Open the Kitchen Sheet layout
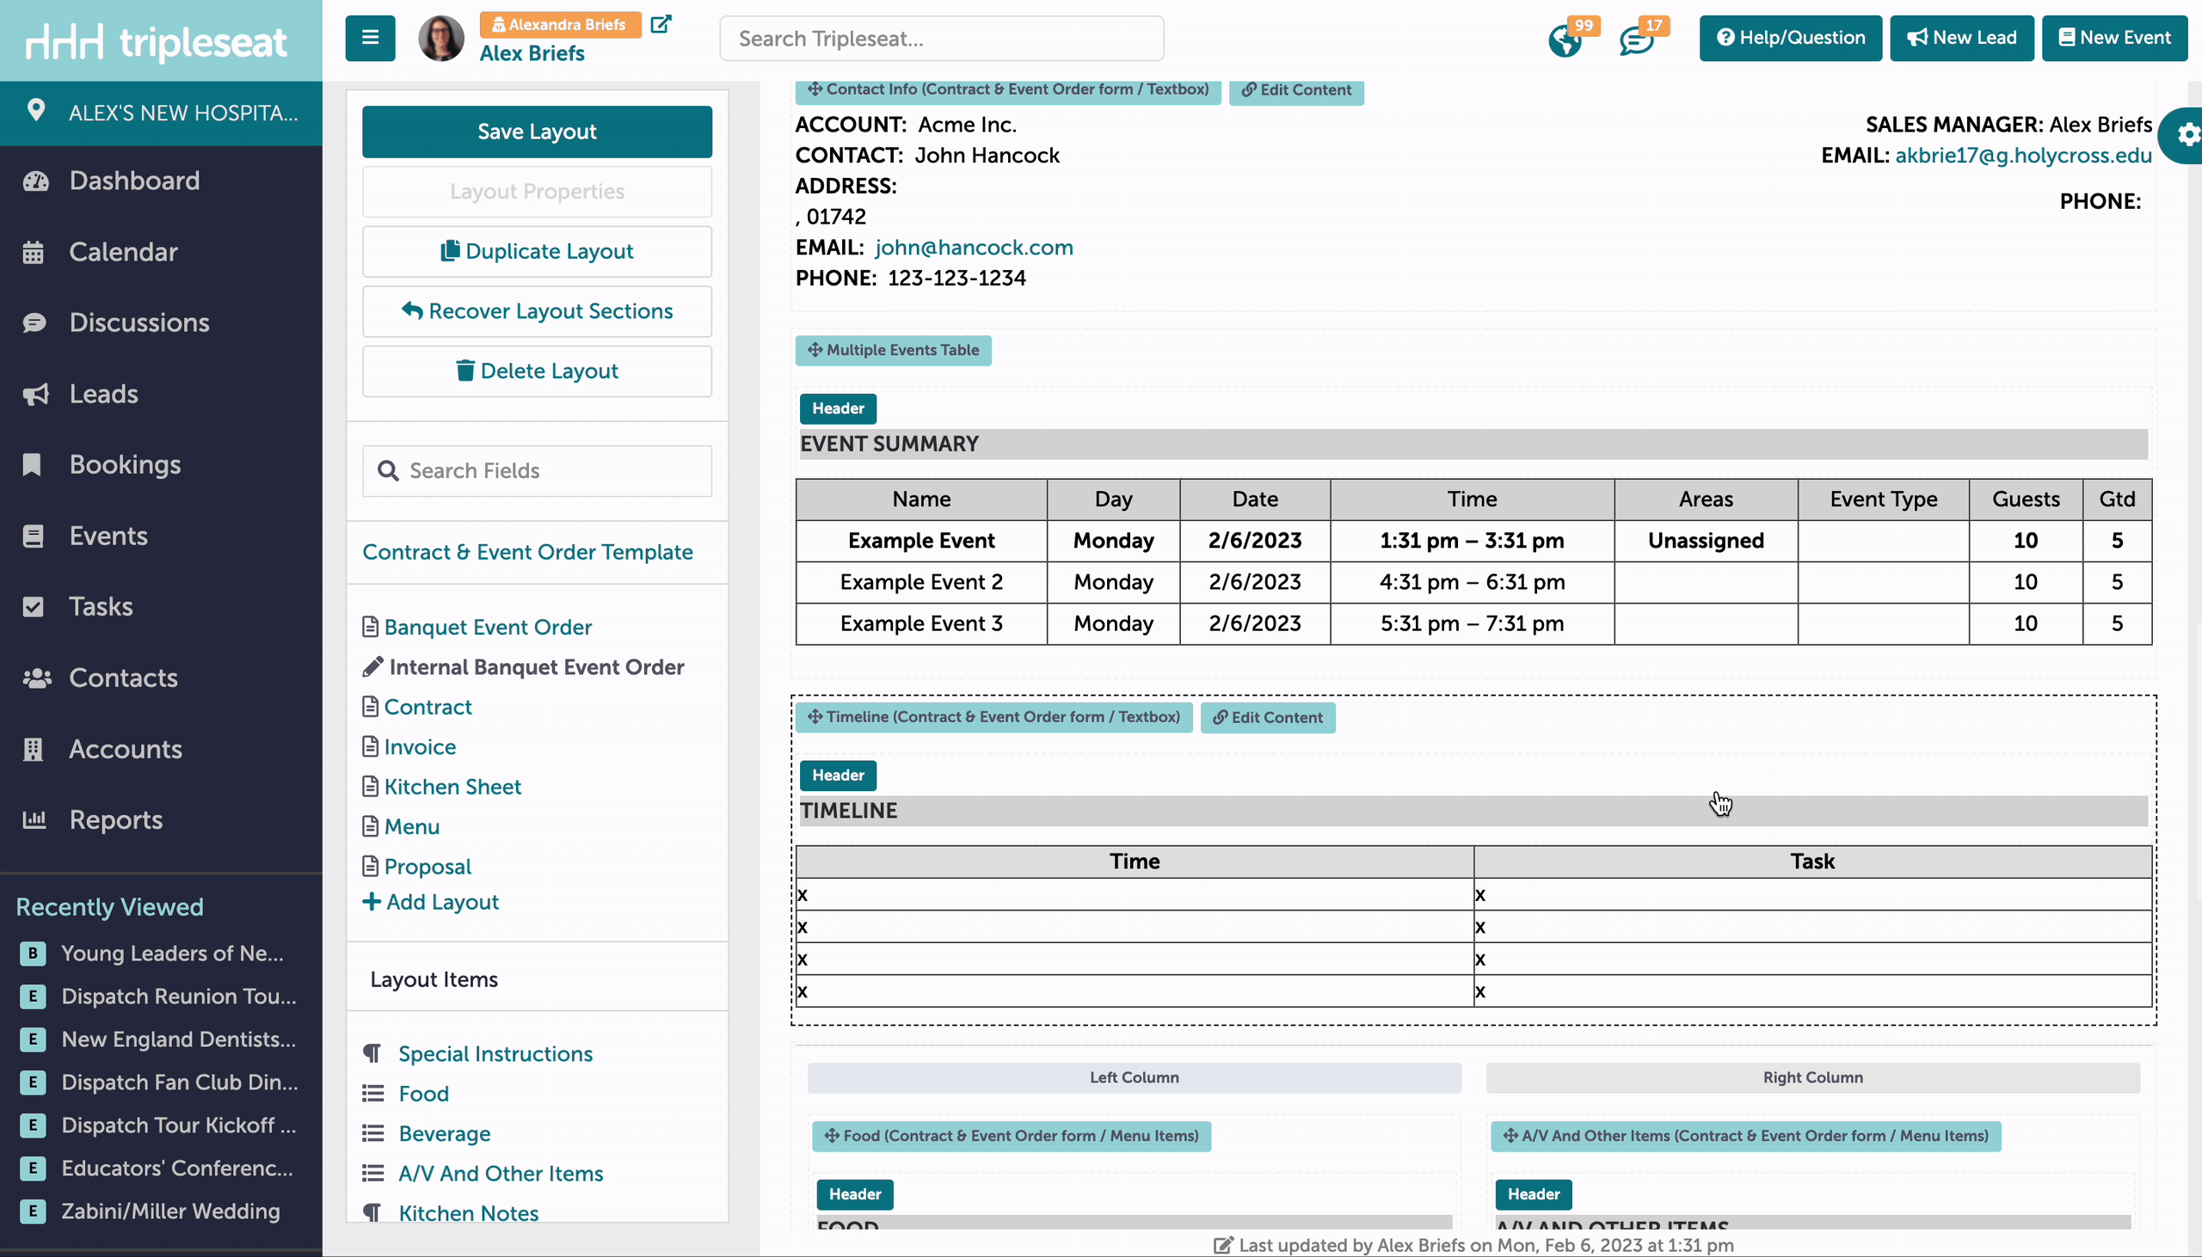2202x1257 pixels. [452, 787]
